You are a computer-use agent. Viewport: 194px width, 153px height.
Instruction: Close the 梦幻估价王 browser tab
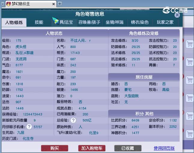pyautogui.click(x=53, y=4)
